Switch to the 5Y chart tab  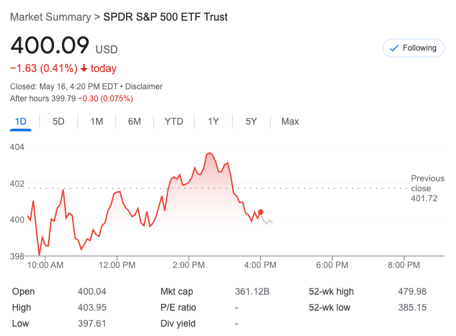click(x=251, y=121)
